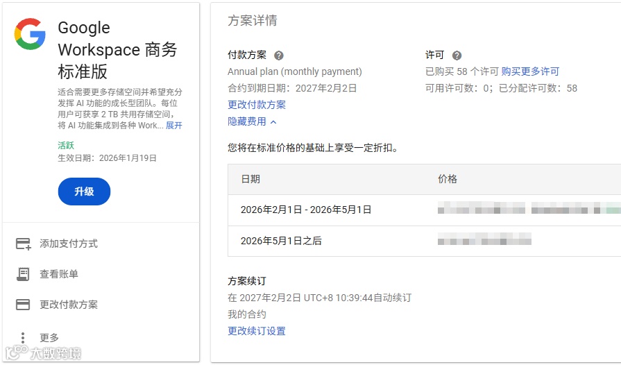The height and width of the screenshot is (365, 621).
Task: Select 更改付款方案 in left menu
Action: [x=69, y=305]
